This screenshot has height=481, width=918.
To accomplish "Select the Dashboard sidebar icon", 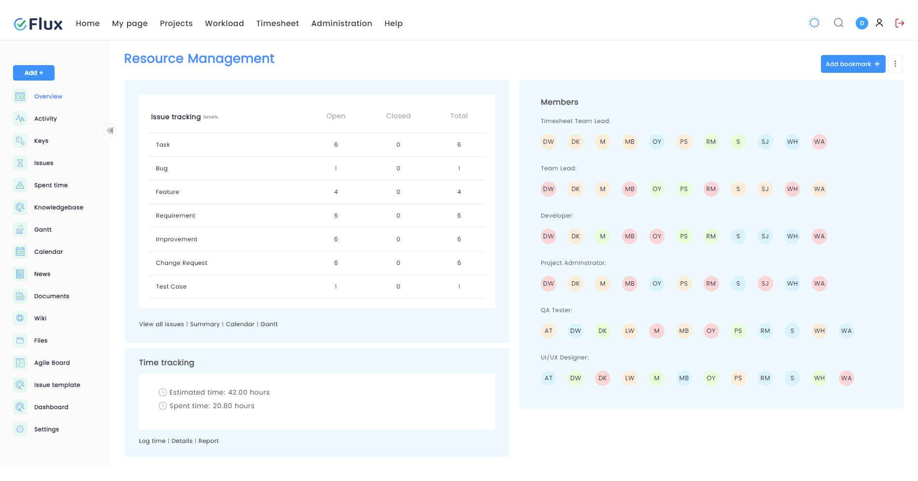I will 20,407.
